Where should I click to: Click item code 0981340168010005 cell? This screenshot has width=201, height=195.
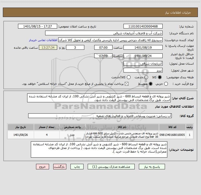[x=172, y=135]
